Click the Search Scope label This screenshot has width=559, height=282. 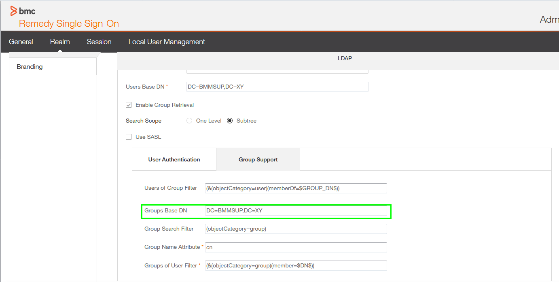[x=144, y=121]
